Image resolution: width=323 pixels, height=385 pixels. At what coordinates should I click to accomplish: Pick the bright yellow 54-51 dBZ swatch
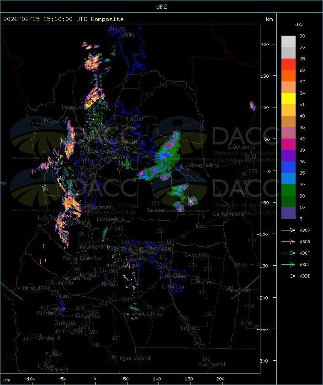tap(288, 98)
